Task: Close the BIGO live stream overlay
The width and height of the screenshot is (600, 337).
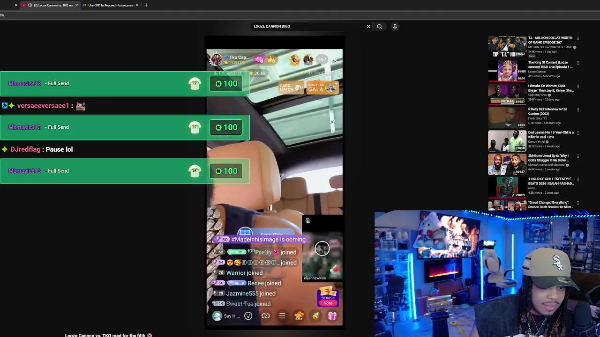Action: (335, 60)
